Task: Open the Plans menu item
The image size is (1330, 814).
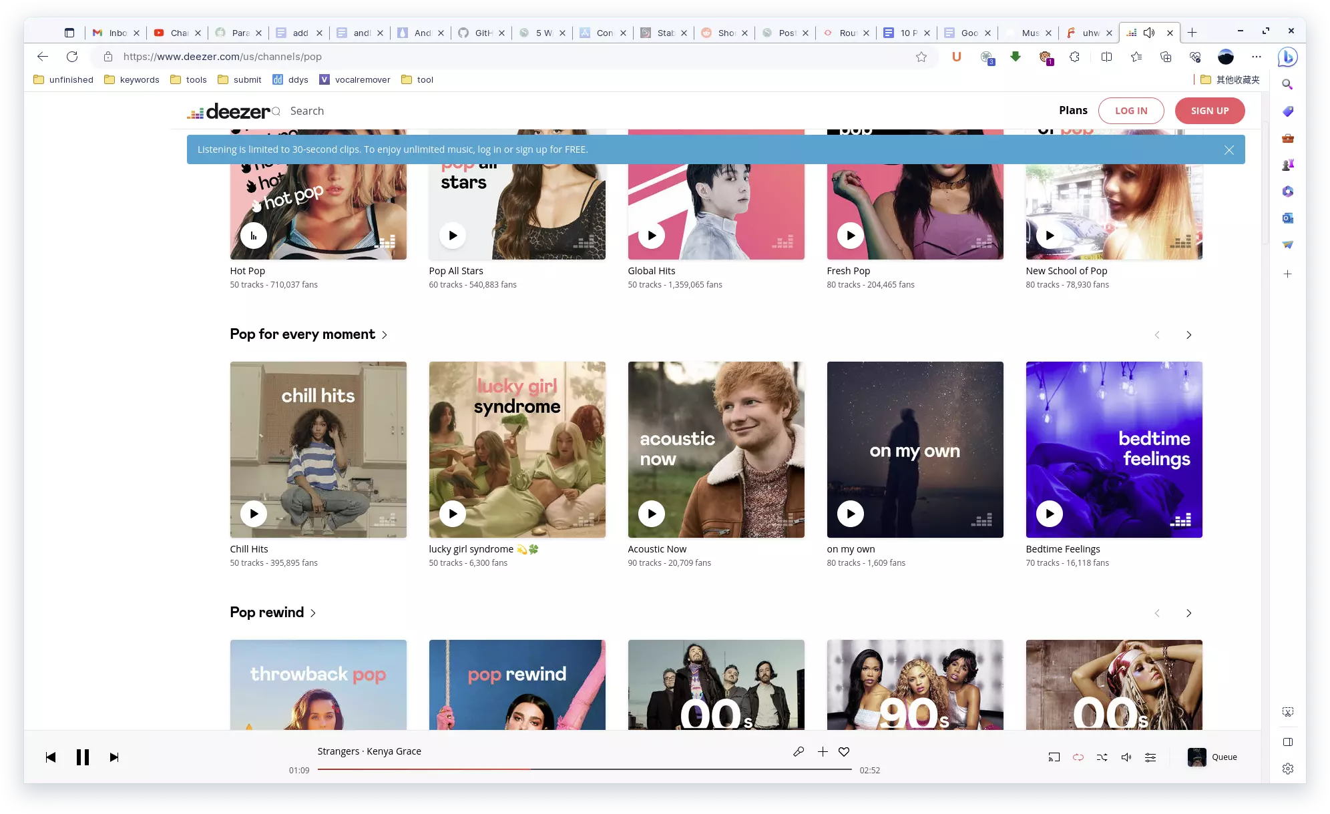Action: tap(1072, 111)
